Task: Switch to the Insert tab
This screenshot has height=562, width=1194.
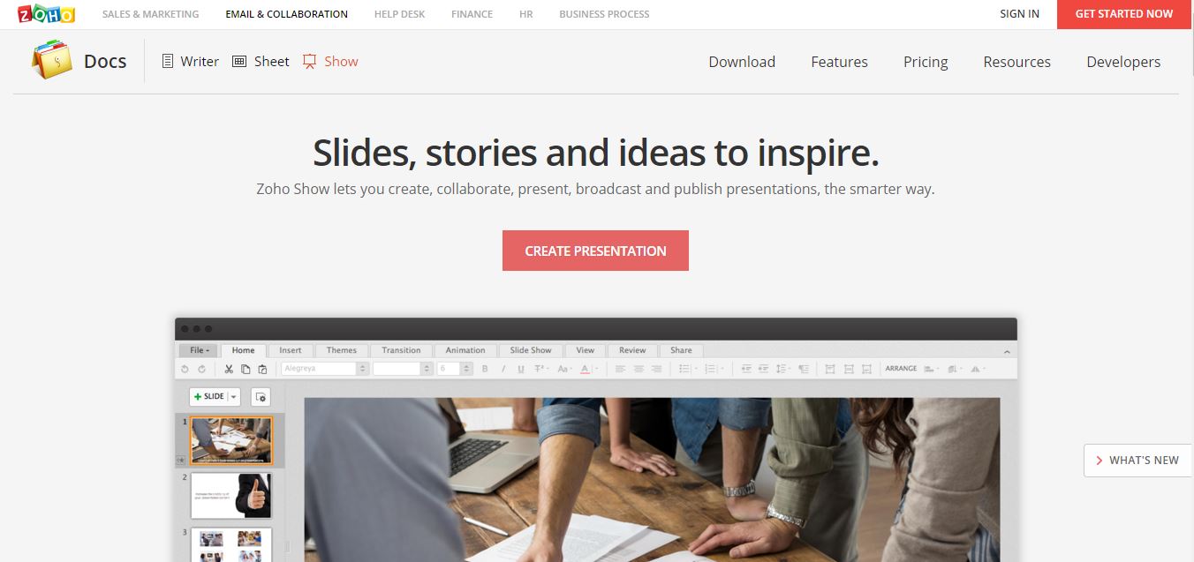Action: (291, 350)
